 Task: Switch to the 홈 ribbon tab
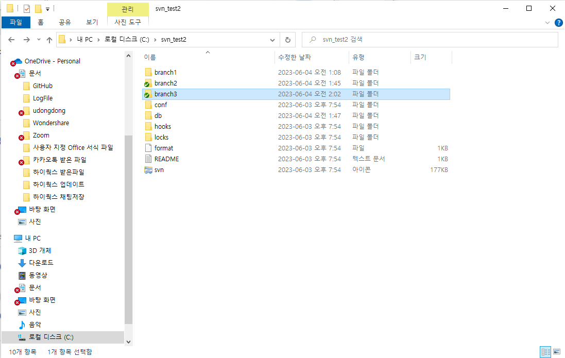click(x=41, y=22)
